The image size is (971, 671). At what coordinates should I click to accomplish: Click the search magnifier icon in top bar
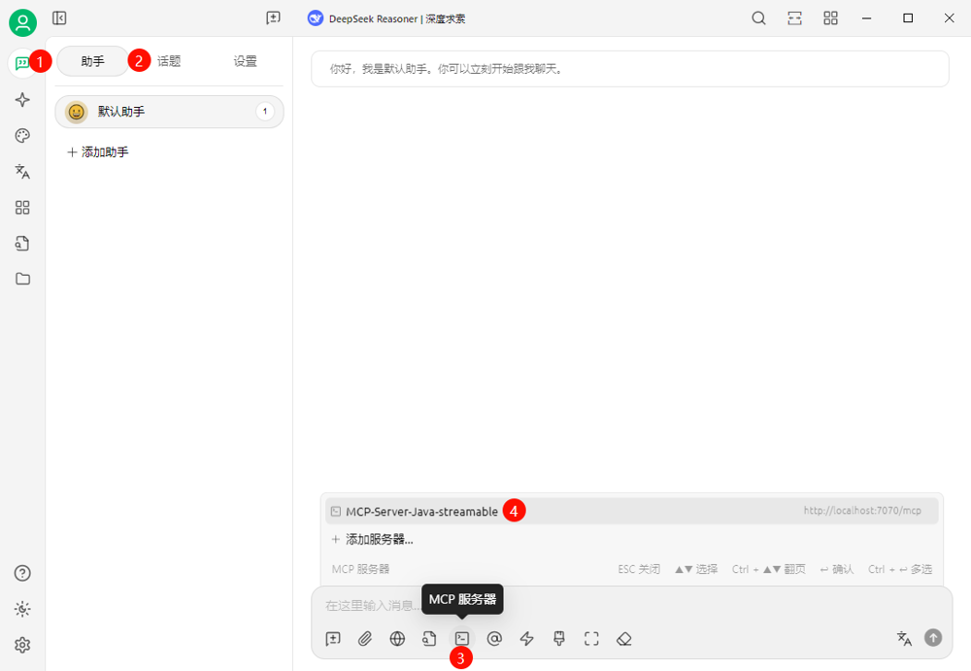click(758, 18)
